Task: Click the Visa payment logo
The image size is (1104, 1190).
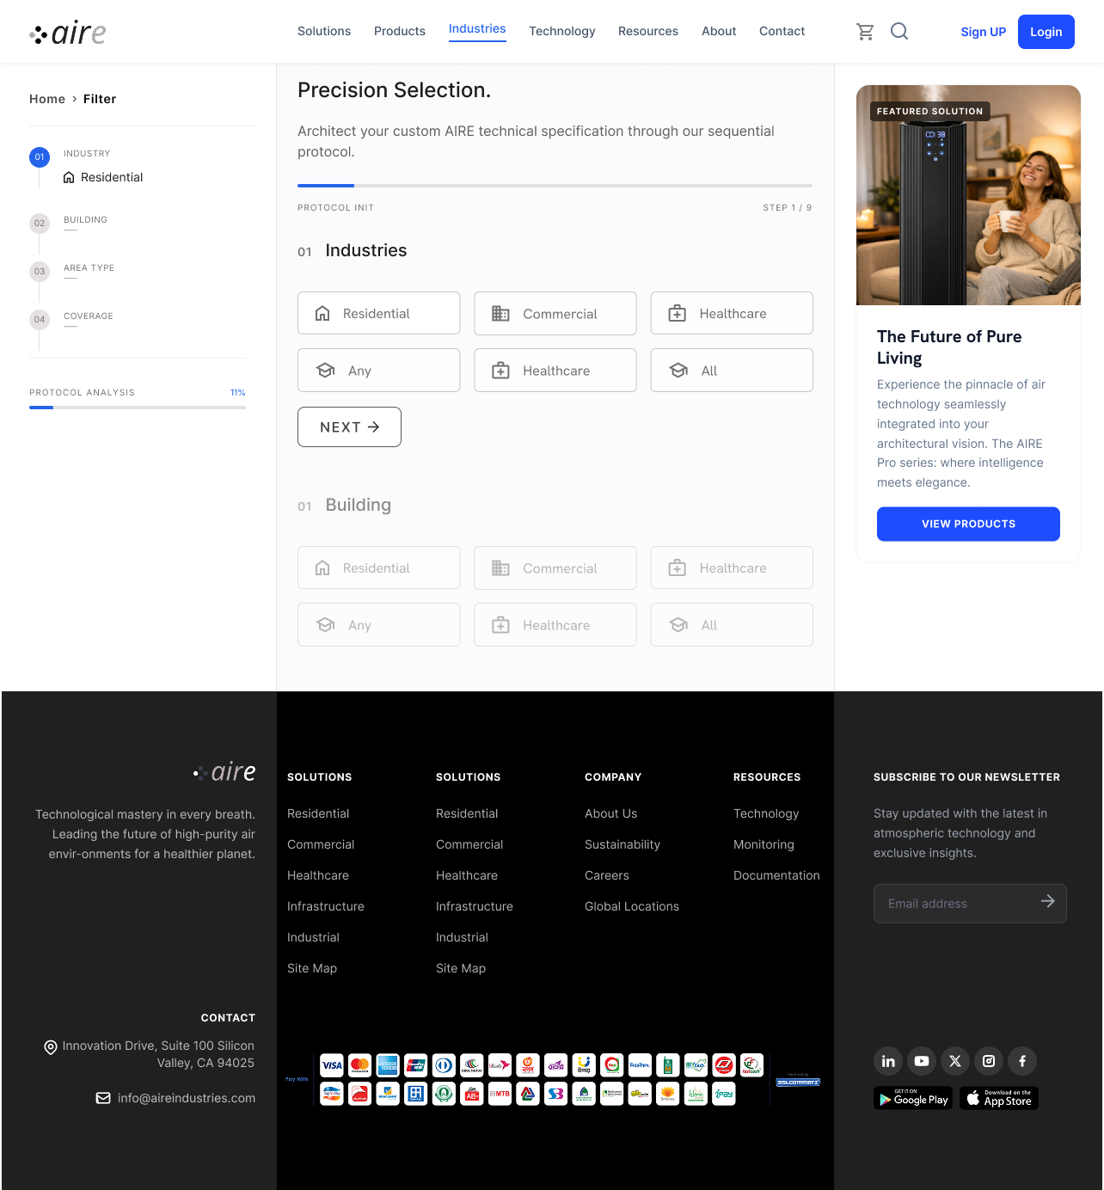Action: [332, 1064]
